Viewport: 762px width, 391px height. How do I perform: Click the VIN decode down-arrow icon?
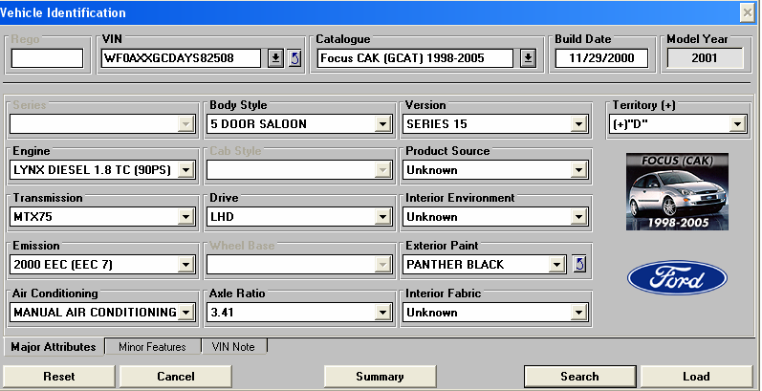[x=275, y=58]
